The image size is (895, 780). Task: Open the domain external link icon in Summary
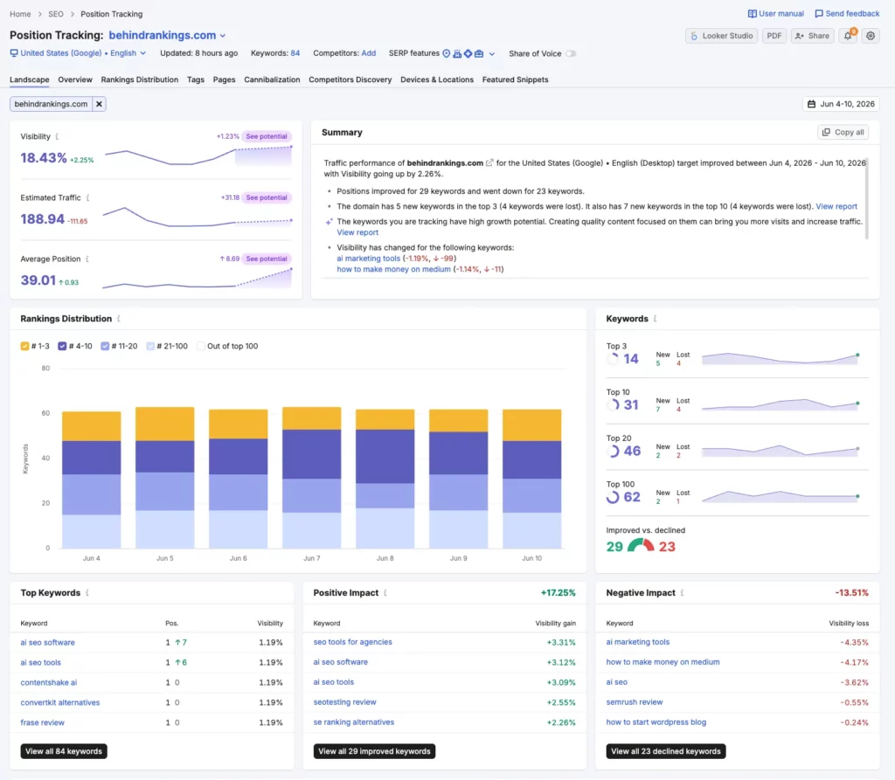(x=489, y=162)
